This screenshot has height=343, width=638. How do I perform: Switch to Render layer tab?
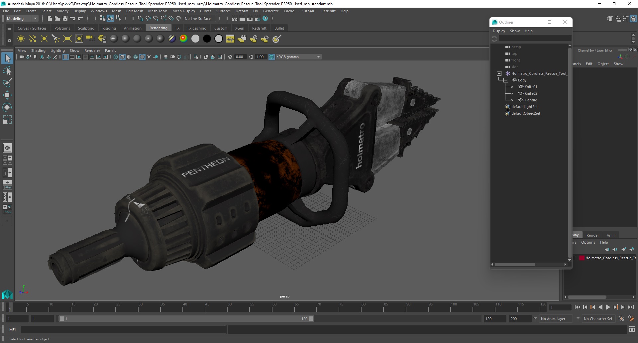click(x=592, y=235)
